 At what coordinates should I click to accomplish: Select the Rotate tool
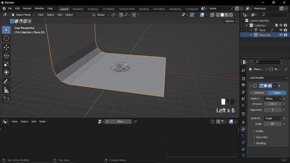6,56
